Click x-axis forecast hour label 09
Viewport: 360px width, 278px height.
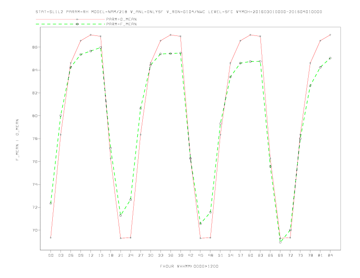tap(80, 255)
